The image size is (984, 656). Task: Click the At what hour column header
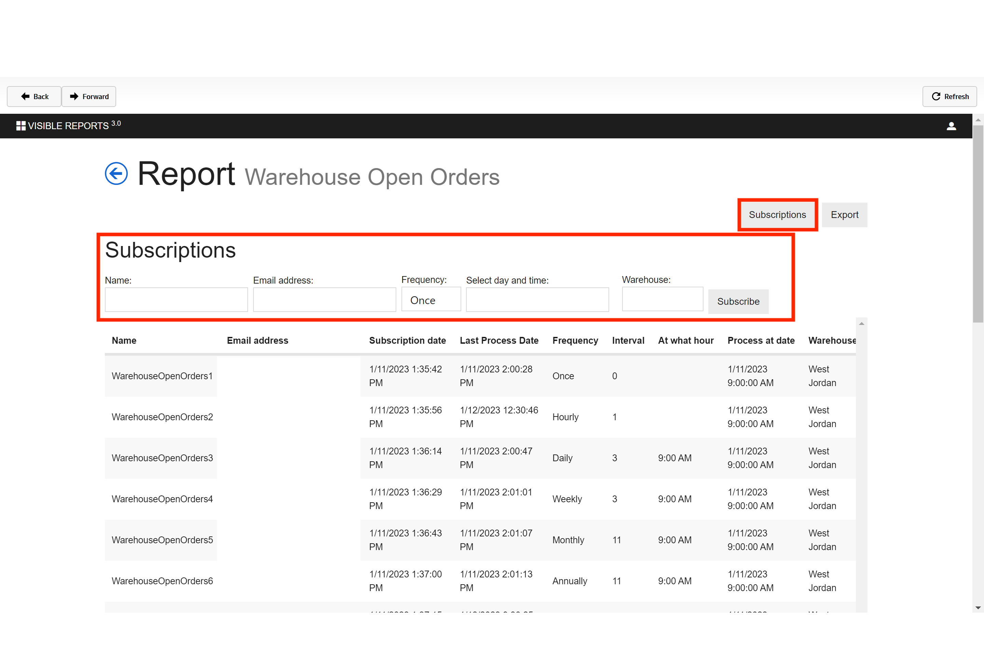(x=686, y=341)
